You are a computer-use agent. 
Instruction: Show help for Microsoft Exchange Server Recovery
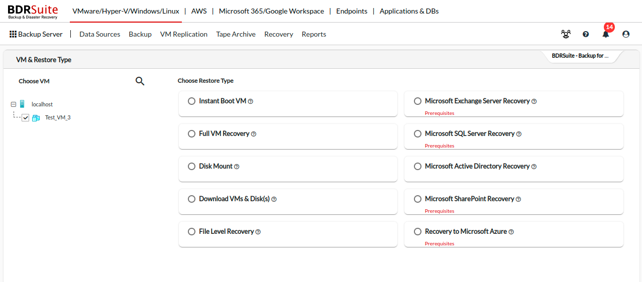tap(534, 101)
